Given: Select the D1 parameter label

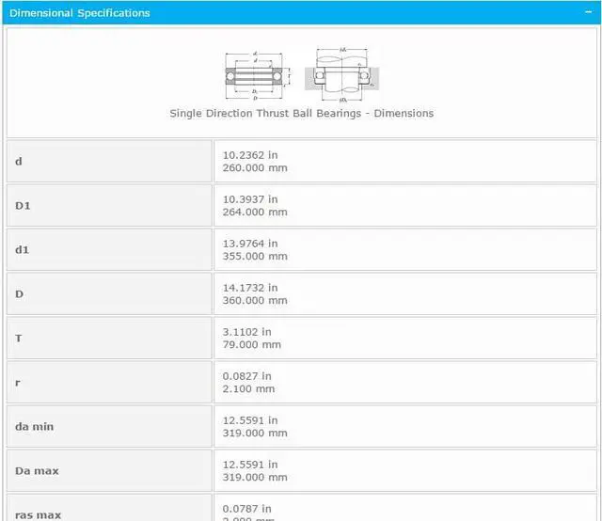Looking at the screenshot, I should pos(24,205).
